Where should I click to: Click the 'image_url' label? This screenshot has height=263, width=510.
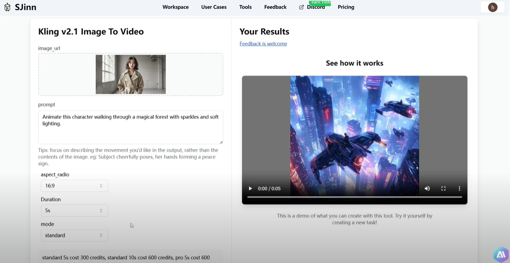click(x=49, y=48)
